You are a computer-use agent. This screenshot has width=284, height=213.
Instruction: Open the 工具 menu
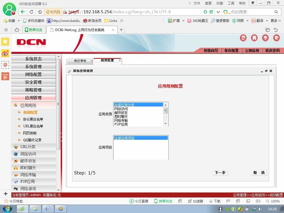tap(231, 3)
